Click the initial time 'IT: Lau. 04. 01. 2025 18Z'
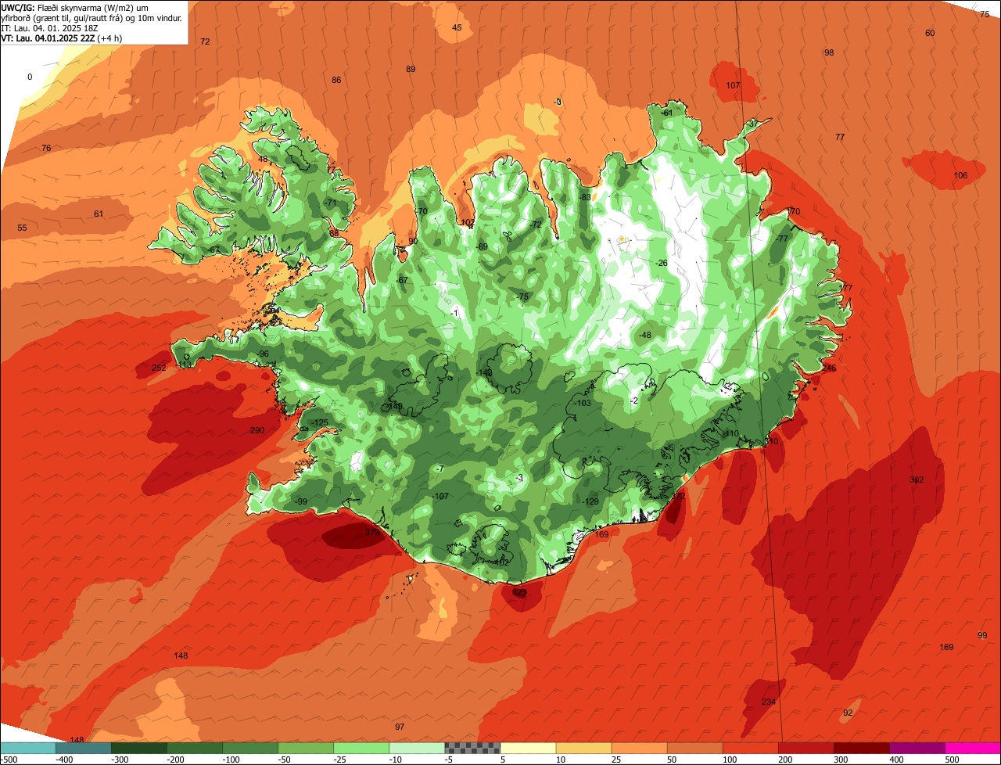 pyautogui.click(x=49, y=27)
